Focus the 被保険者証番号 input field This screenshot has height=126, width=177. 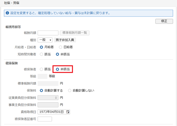pyautogui.click(x=45, y=119)
